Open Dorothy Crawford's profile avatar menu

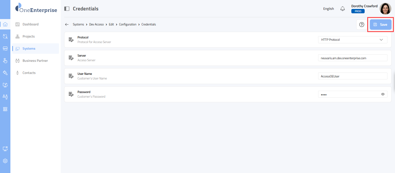point(385,9)
